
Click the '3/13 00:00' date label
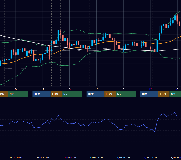[16, 157]
